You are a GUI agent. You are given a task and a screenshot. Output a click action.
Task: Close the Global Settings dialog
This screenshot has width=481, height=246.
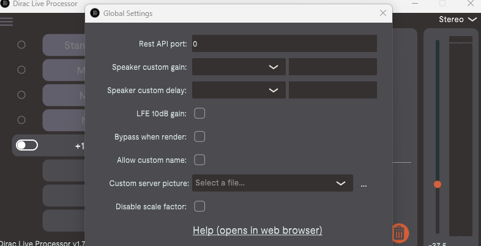pyautogui.click(x=383, y=12)
